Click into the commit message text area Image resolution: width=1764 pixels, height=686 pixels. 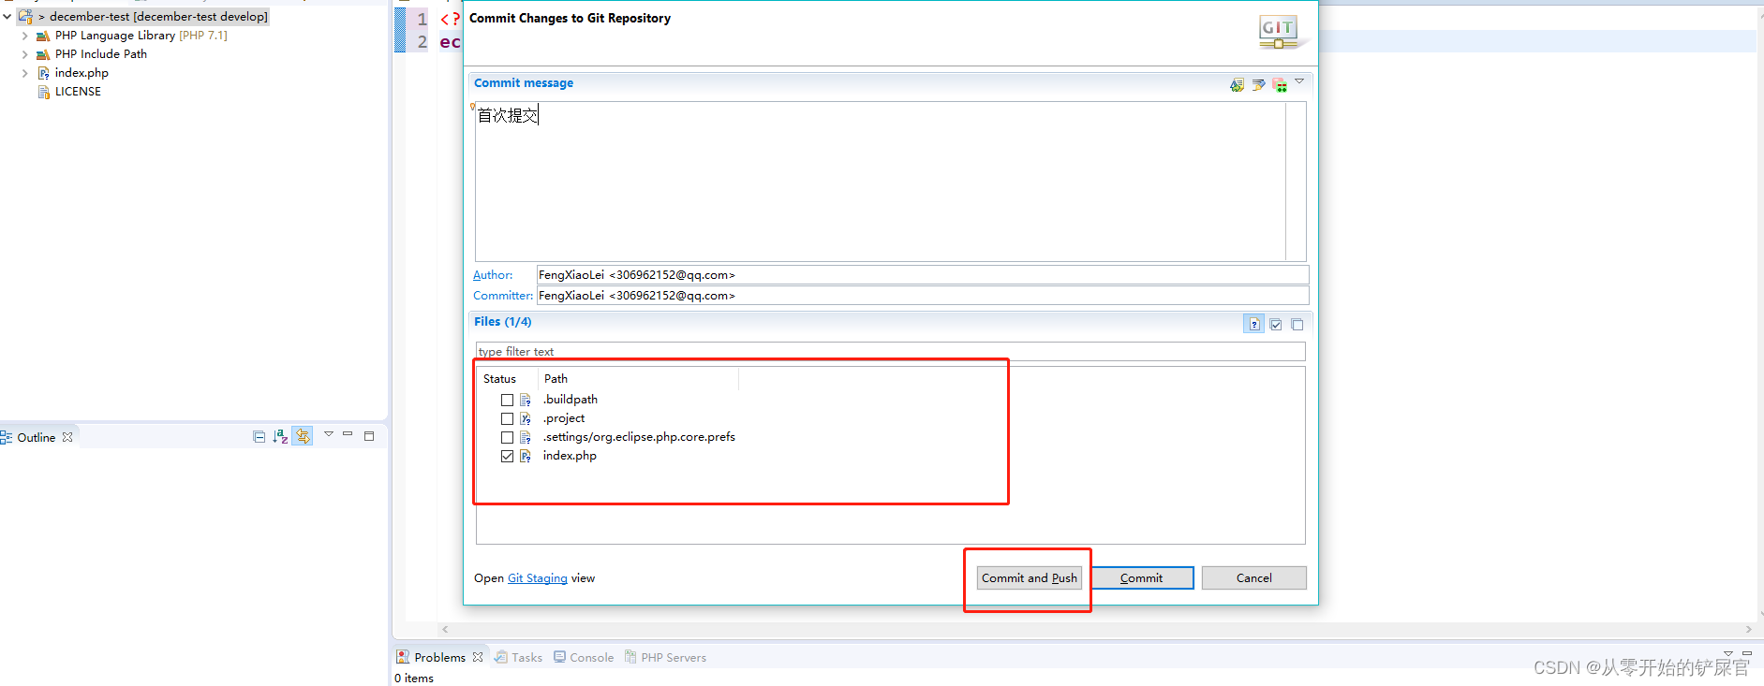(881, 182)
